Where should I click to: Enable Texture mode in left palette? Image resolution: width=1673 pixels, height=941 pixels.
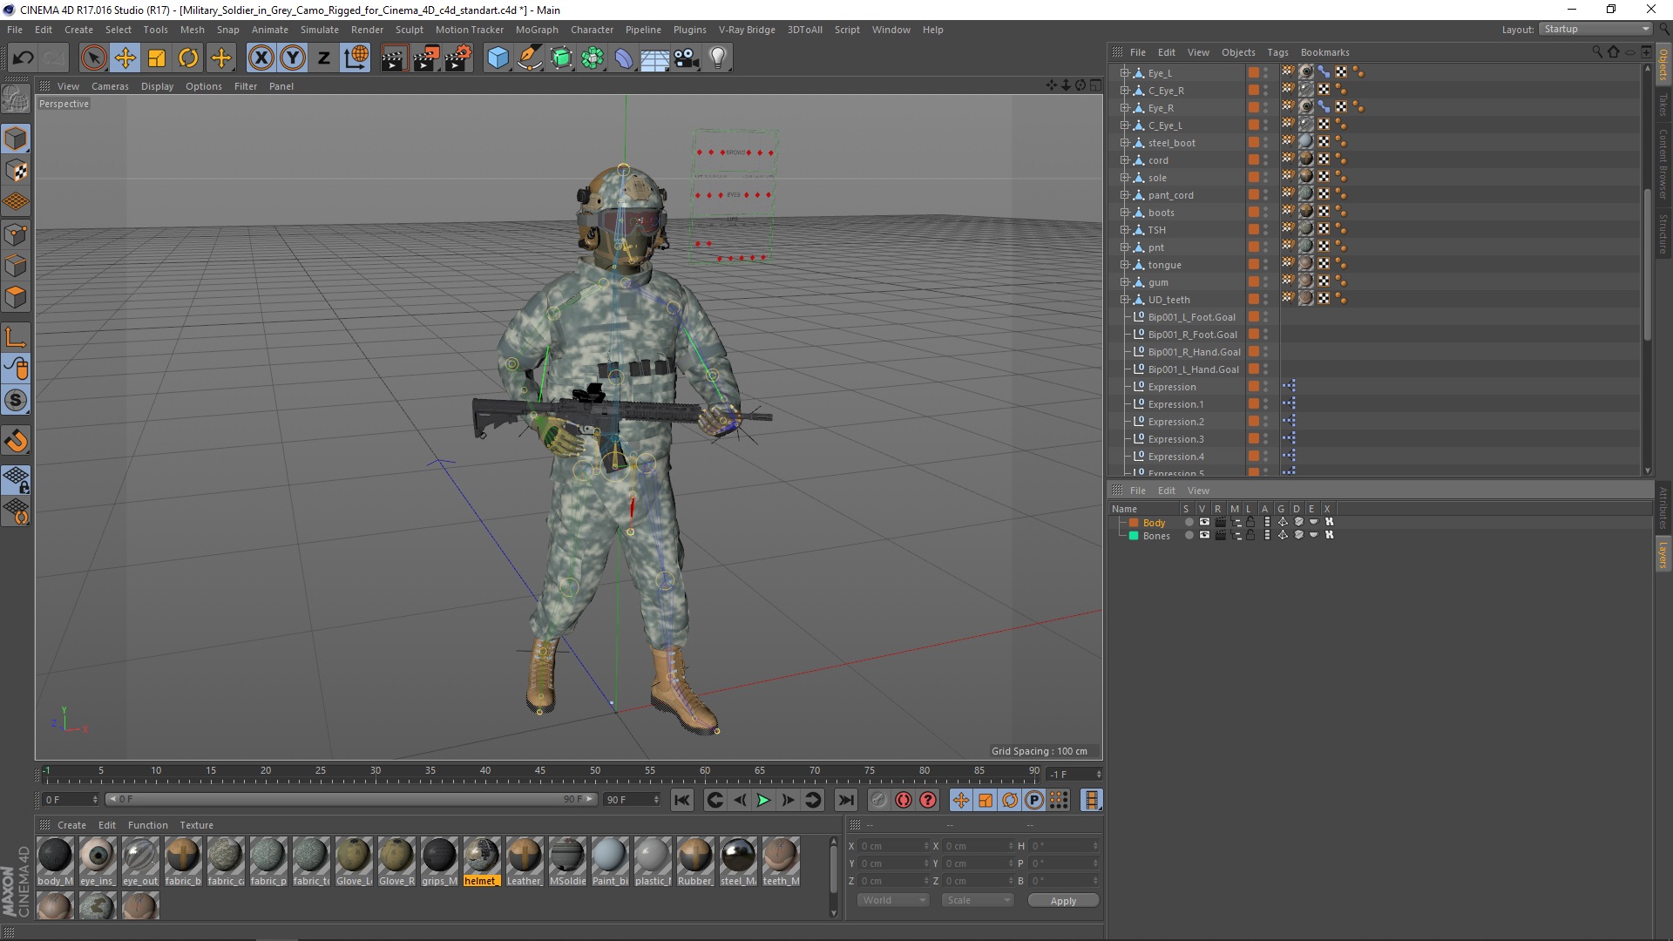coord(16,171)
